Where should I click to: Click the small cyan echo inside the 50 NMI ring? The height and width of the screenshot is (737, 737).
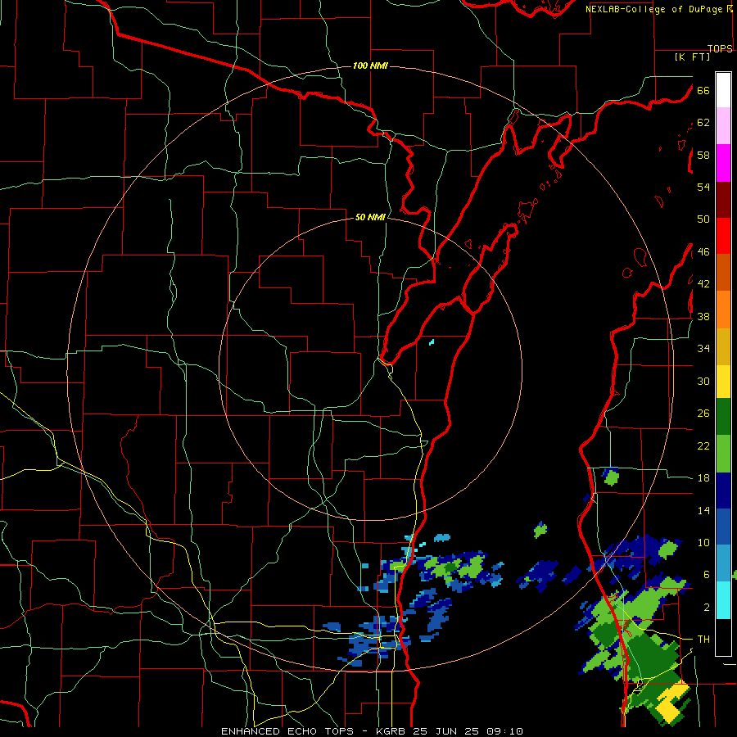point(432,342)
